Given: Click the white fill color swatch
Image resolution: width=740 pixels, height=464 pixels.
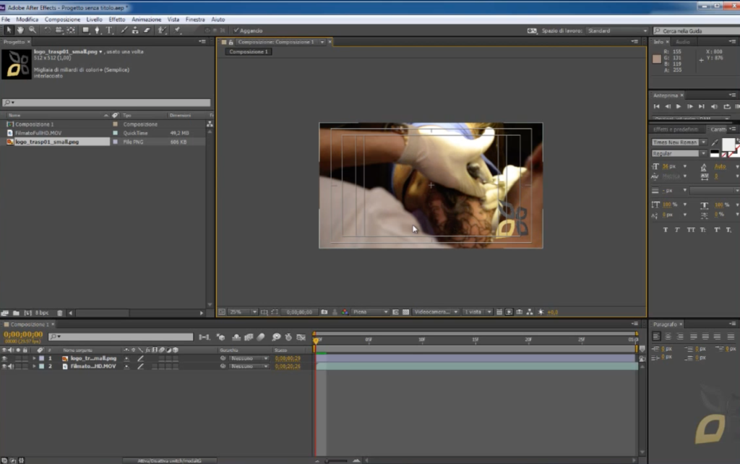Looking at the screenshot, I should tap(728, 145).
